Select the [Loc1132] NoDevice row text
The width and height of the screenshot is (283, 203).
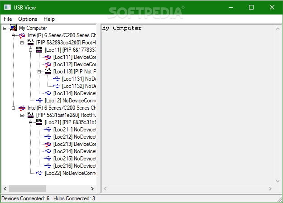79,86
